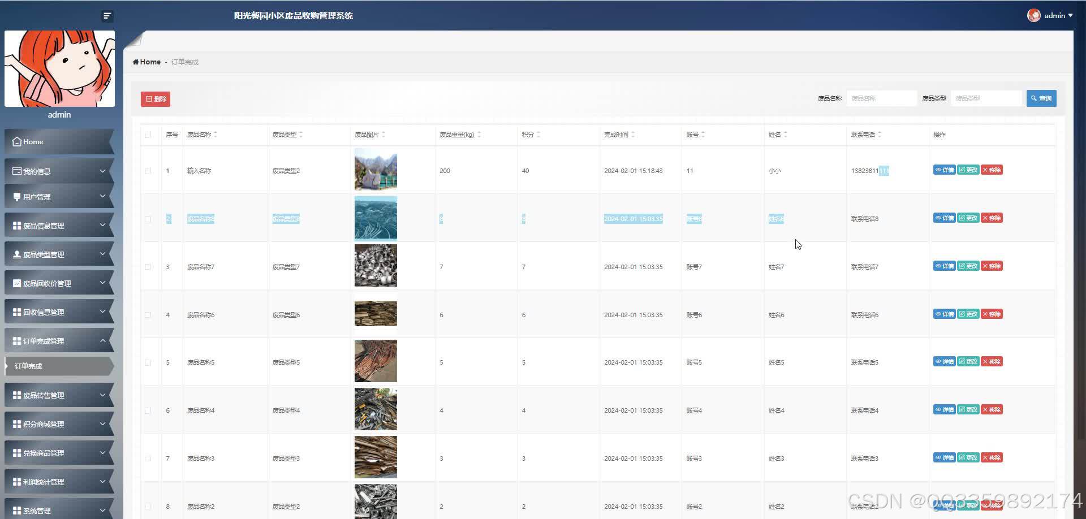
Task: Open the Home sidebar item
Action: point(59,142)
